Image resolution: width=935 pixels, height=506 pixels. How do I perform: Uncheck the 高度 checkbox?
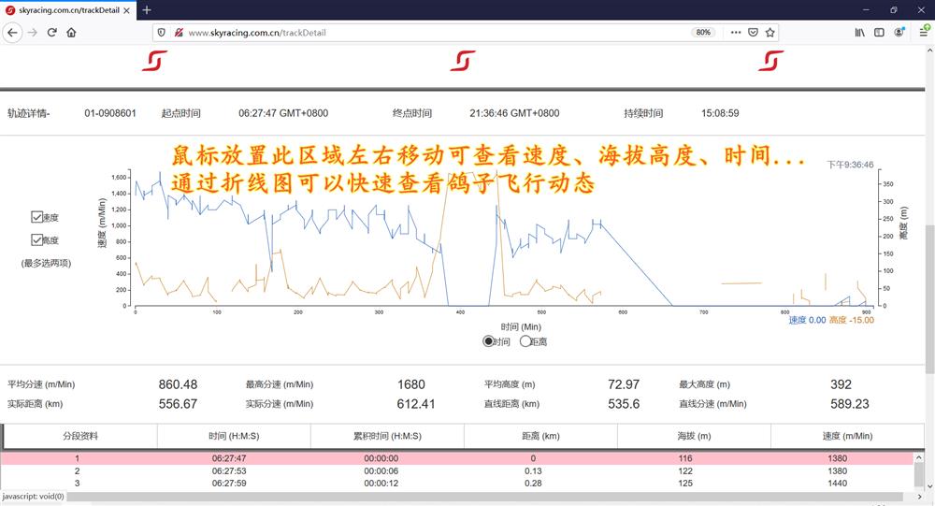pyautogui.click(x=37, y=240)
